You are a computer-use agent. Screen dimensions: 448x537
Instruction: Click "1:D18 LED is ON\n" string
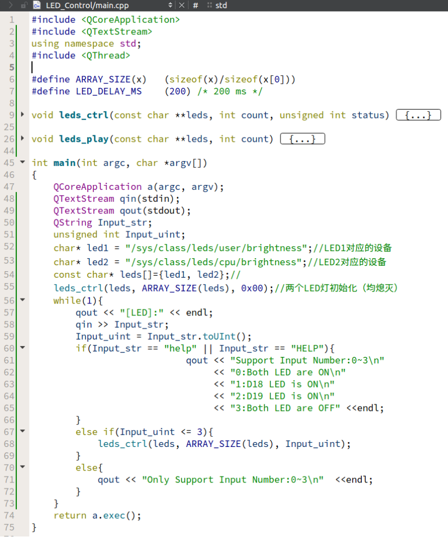coord(282,385)
